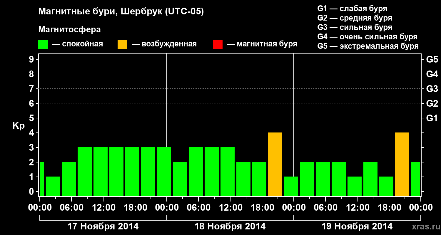Select the orange Kp 4 bar on 19 November

pos(402,164)
